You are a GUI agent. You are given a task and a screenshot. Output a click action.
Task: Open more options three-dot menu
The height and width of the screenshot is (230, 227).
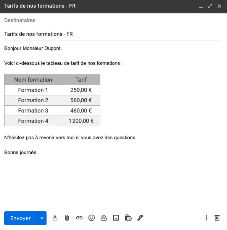click(206, 218)
